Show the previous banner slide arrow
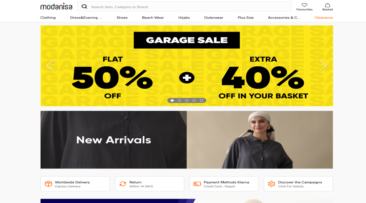Image resolution: width=366 pixels, height=203 pixels. pyautogui.click(x=50, y=66)
